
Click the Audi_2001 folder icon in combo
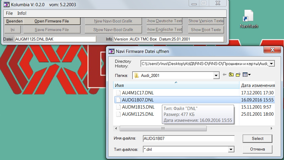point(136,75)
